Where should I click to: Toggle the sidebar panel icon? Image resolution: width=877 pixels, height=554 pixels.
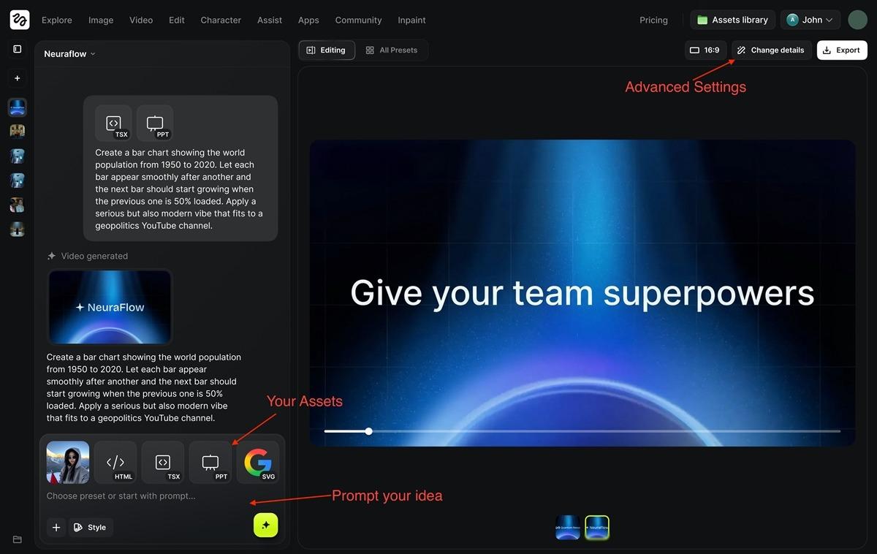coord(18,49)
